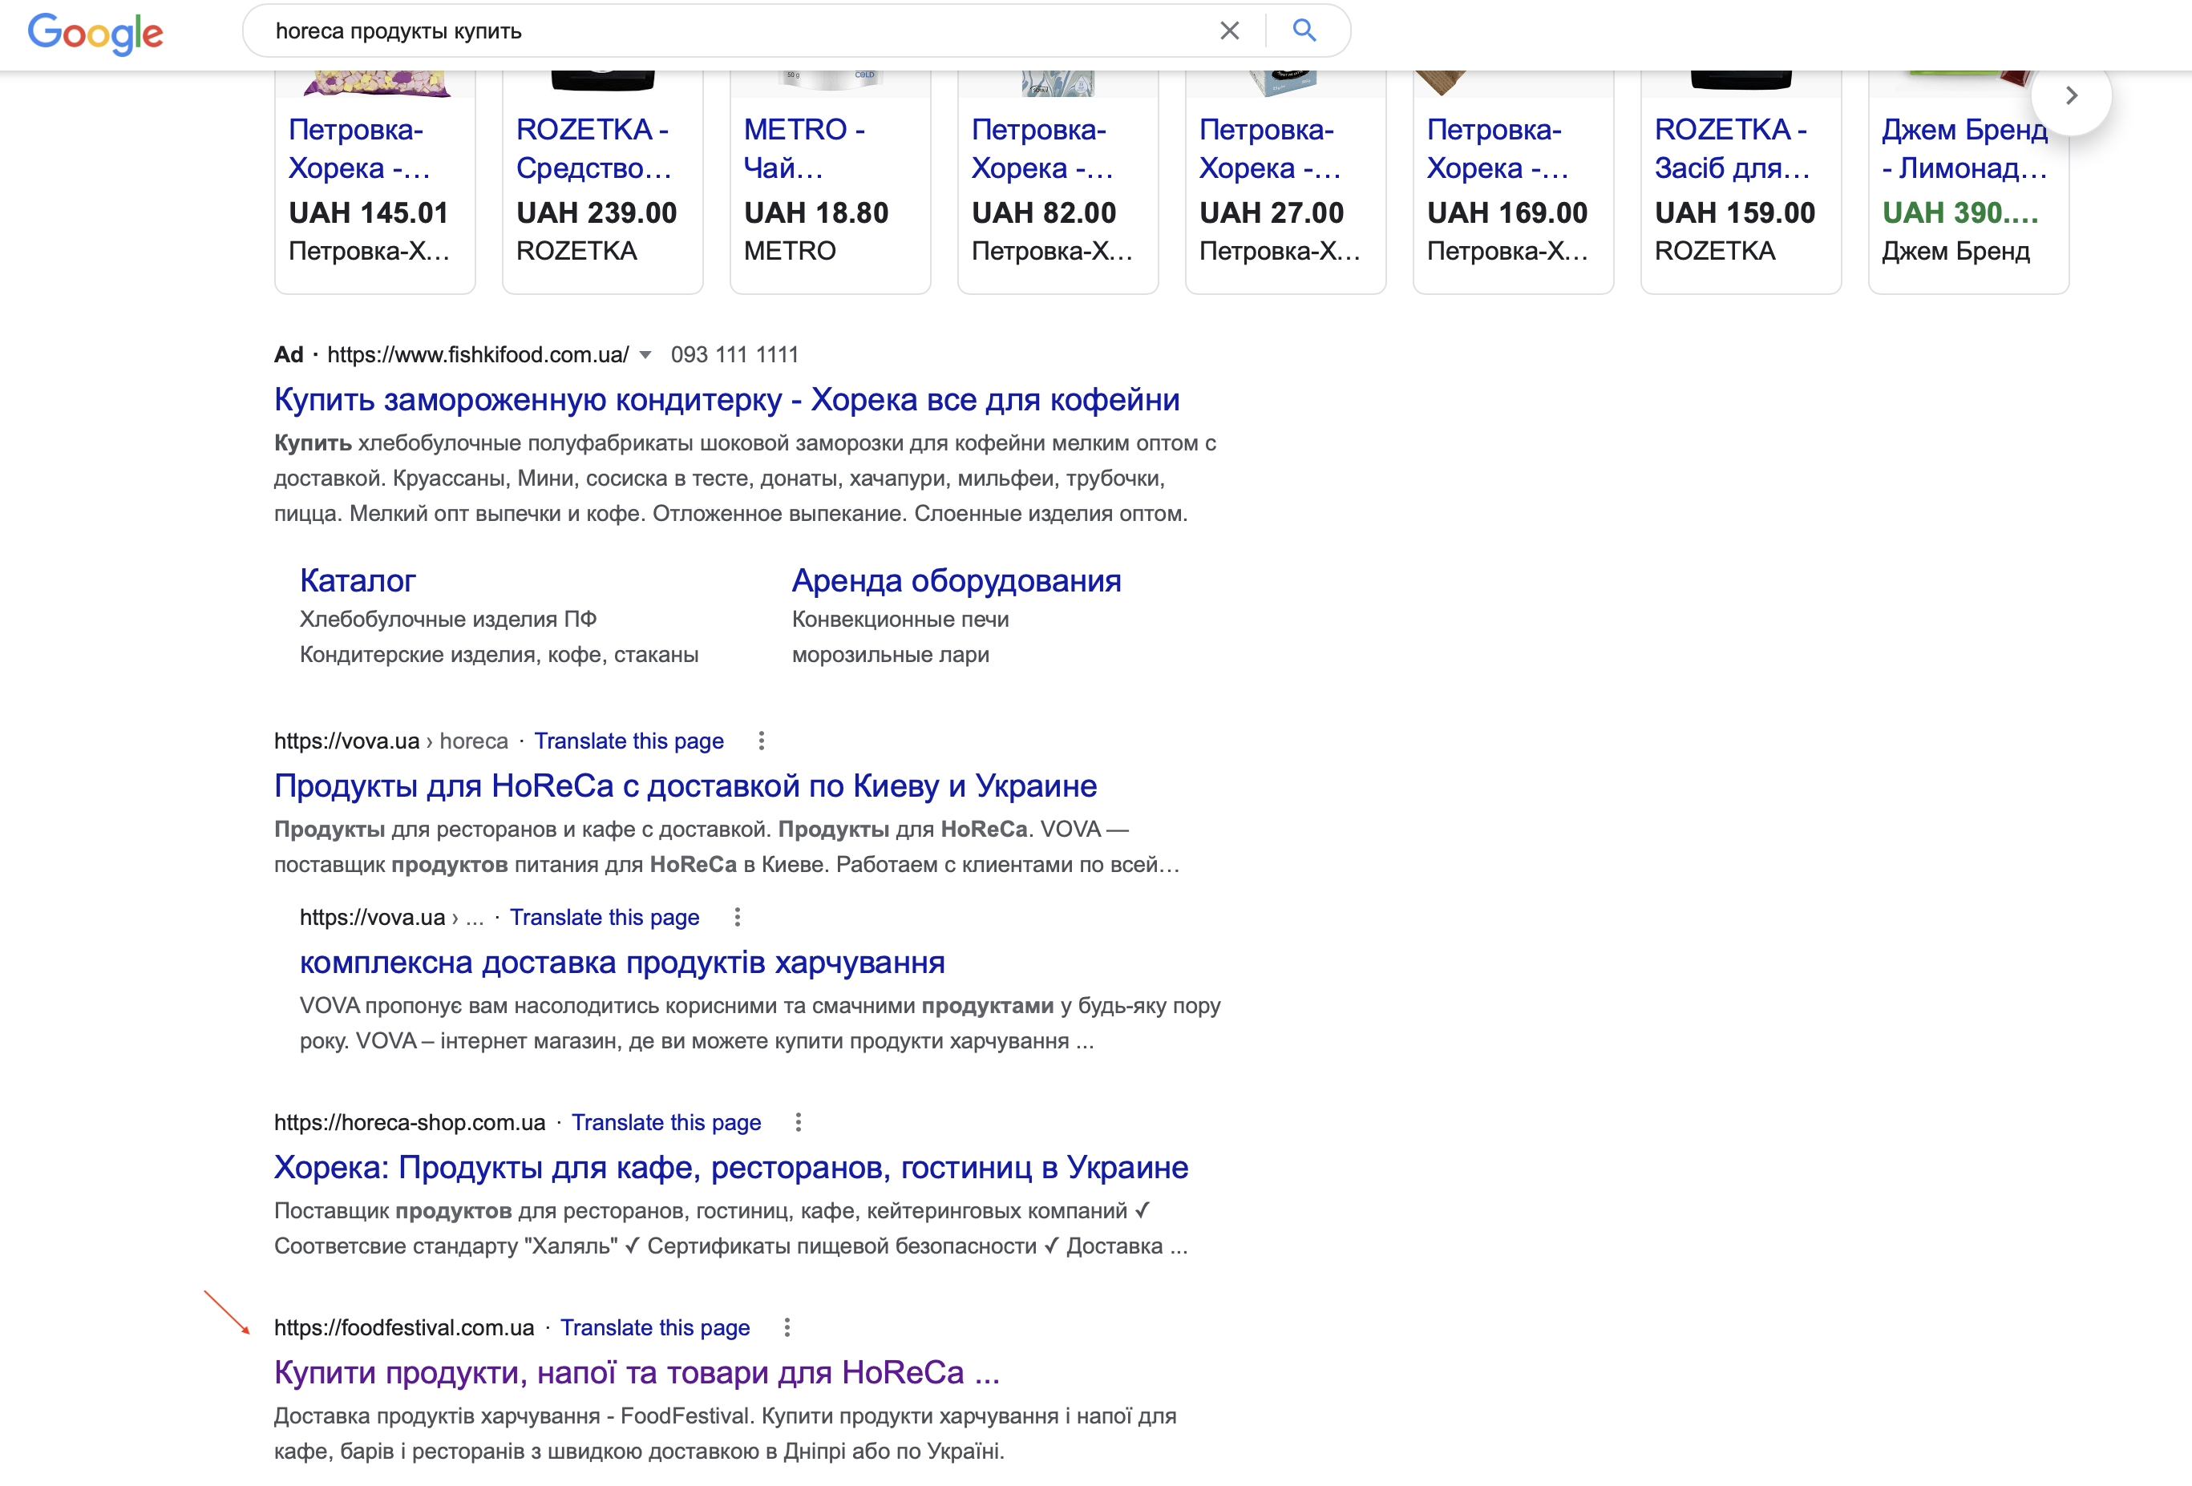The height and width of the screenshot is (1486, 2192).
Task: Open three-dot menu for horeca-shop.com.ua result
Action: 798,1123
